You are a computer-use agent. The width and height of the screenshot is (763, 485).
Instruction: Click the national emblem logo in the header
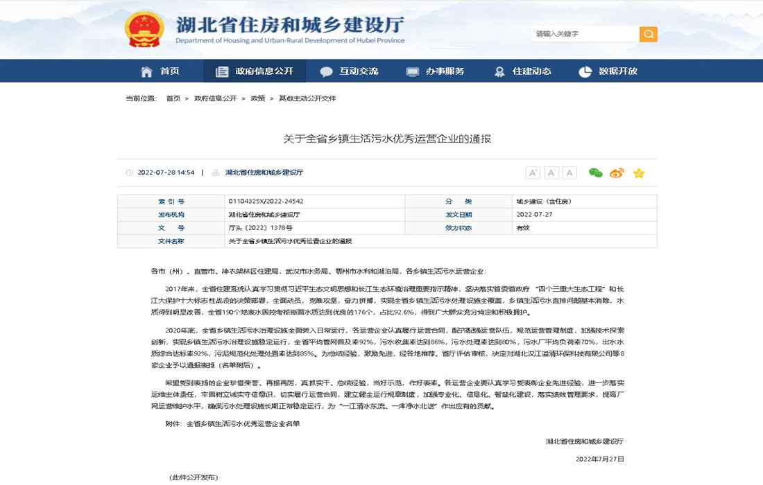(x=146, y=30)
